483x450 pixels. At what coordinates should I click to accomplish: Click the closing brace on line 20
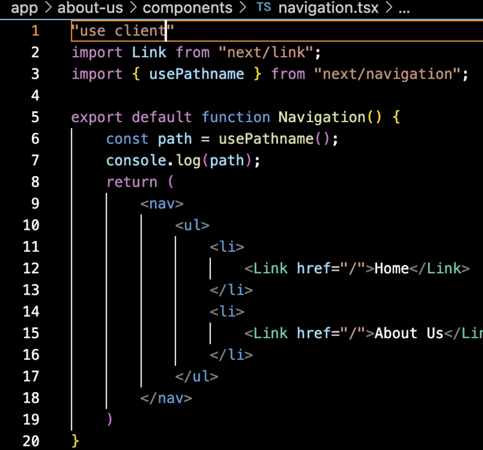75,441
